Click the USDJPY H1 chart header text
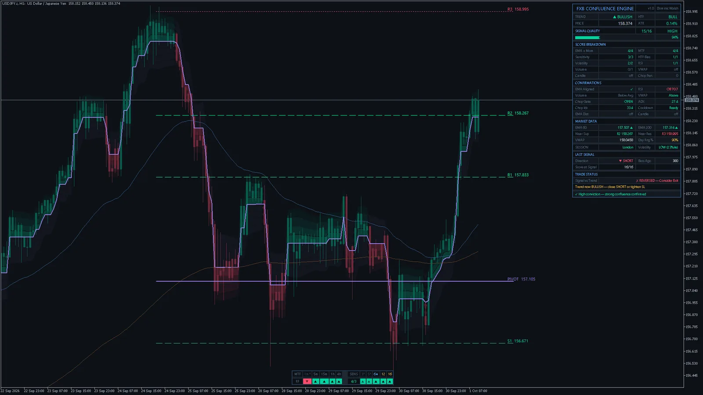 (61, 4)
